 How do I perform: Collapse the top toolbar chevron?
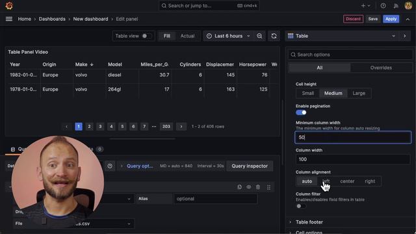[x=408, y=19]
